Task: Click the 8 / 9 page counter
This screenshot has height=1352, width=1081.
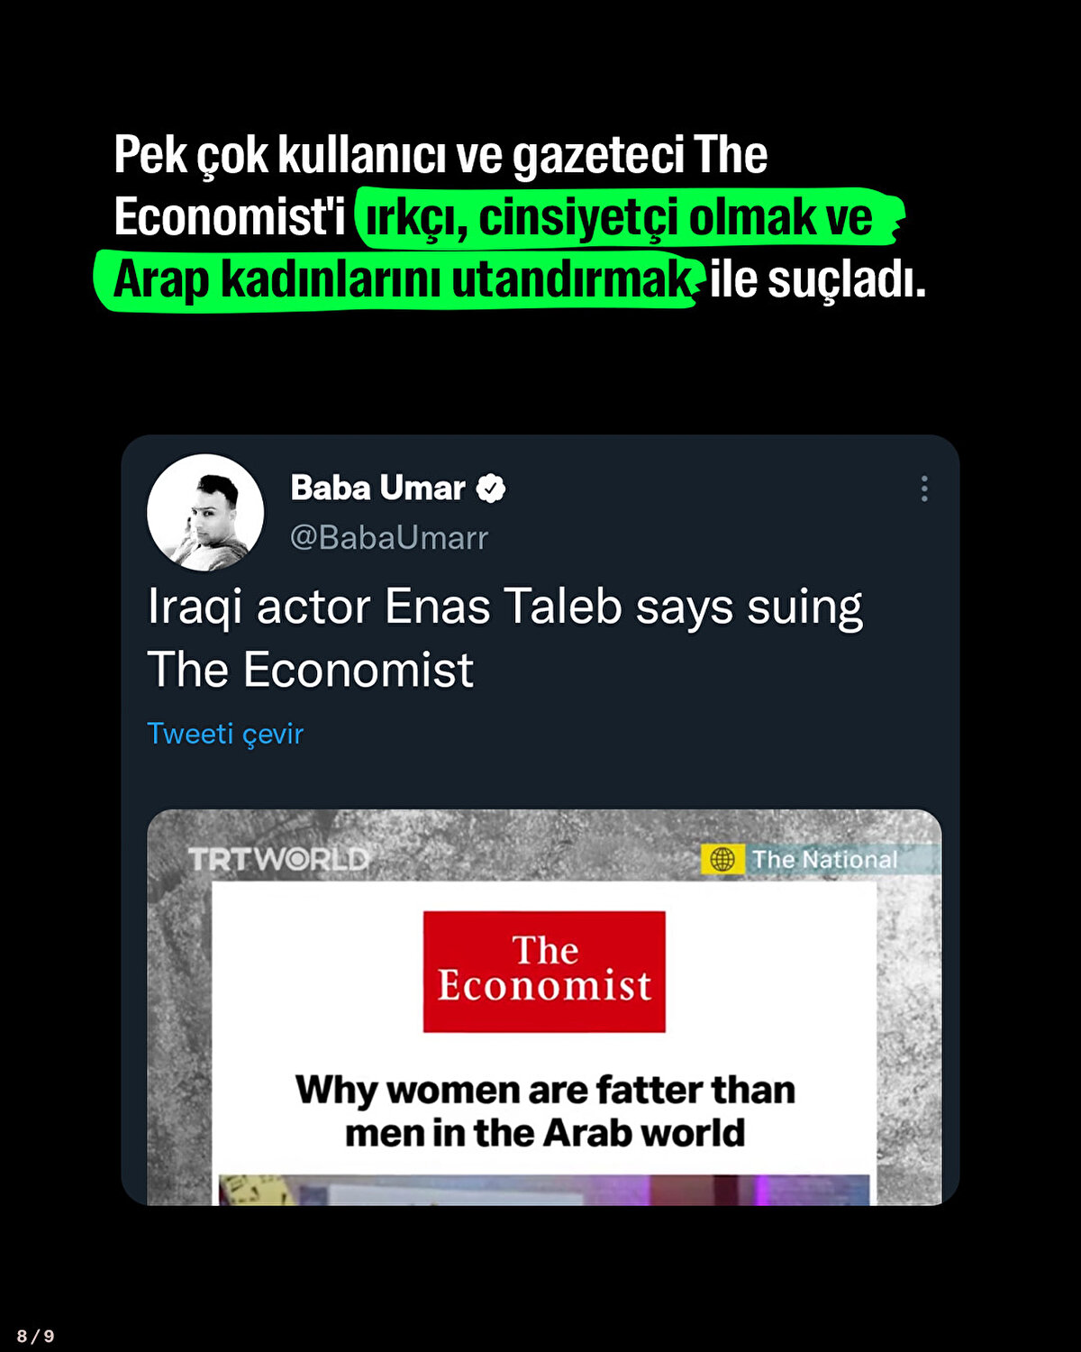Action: (36, 1336)
